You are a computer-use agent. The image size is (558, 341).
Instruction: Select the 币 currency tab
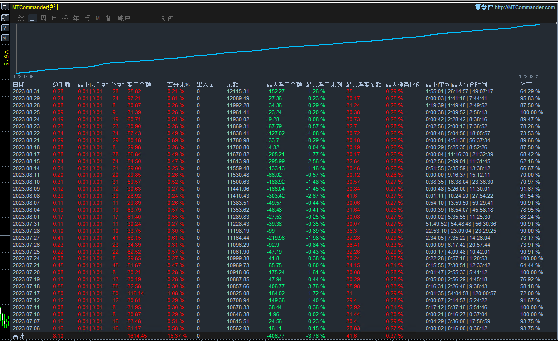[87, 18]
